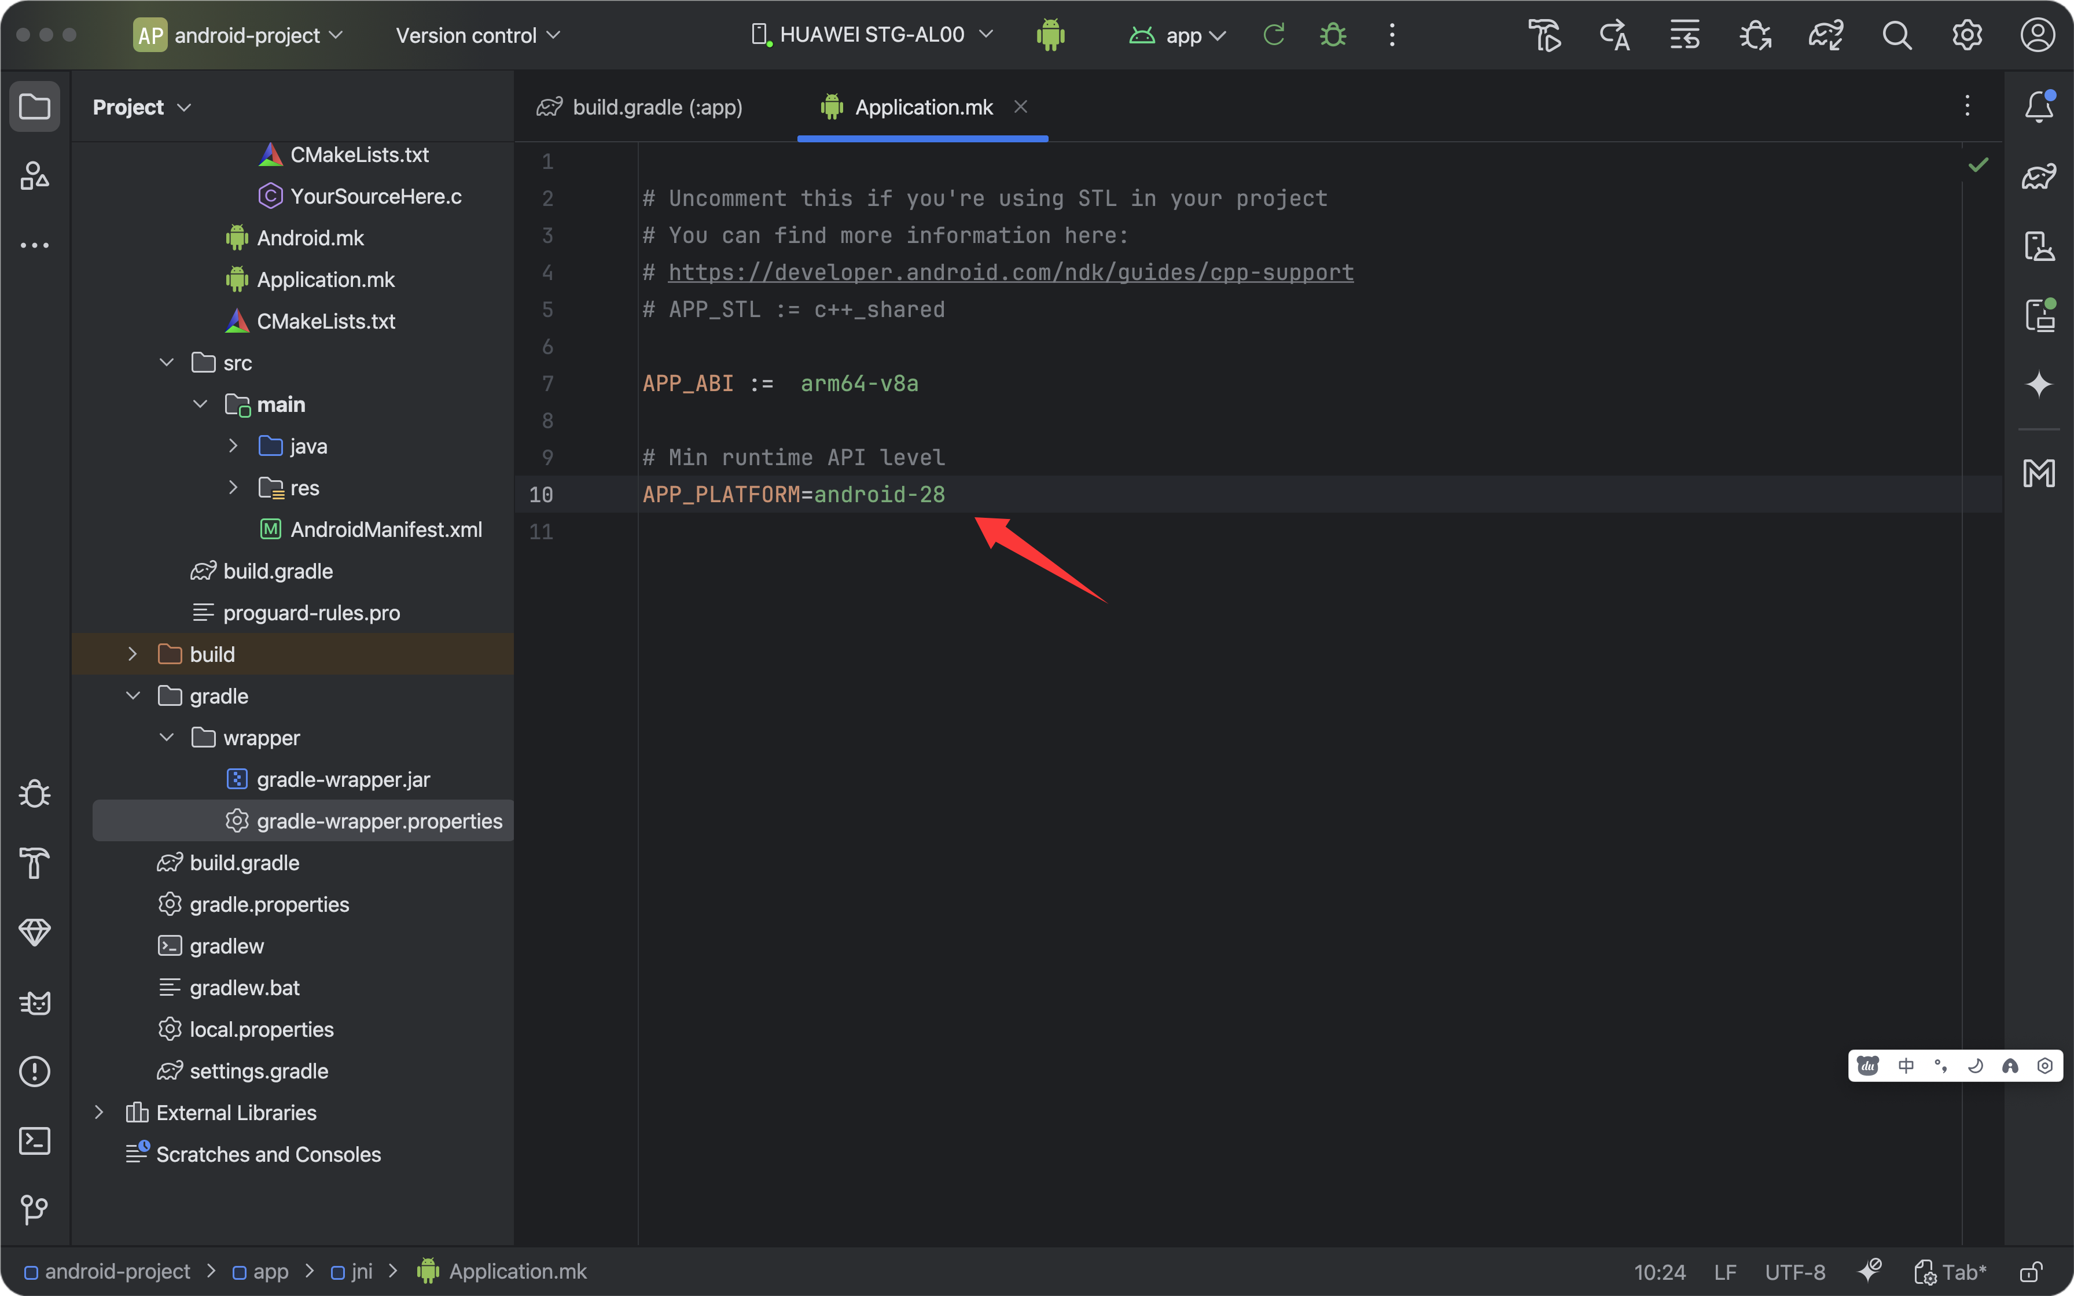Image resolution: width=2074 pixels, height=1296 pixels.
Task: Select gradle.properties in the project tree
Action: click(x=269, y=904)
